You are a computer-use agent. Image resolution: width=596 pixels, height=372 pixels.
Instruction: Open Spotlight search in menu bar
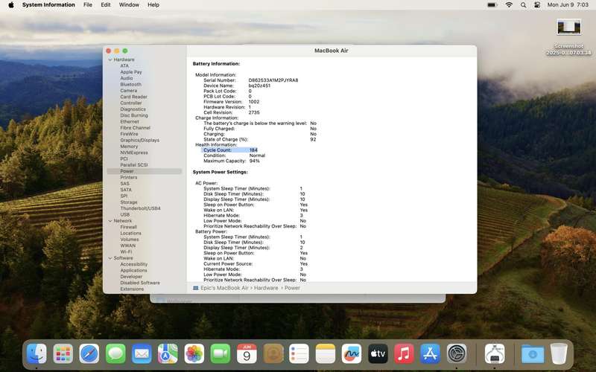click(x=524, y=5)
